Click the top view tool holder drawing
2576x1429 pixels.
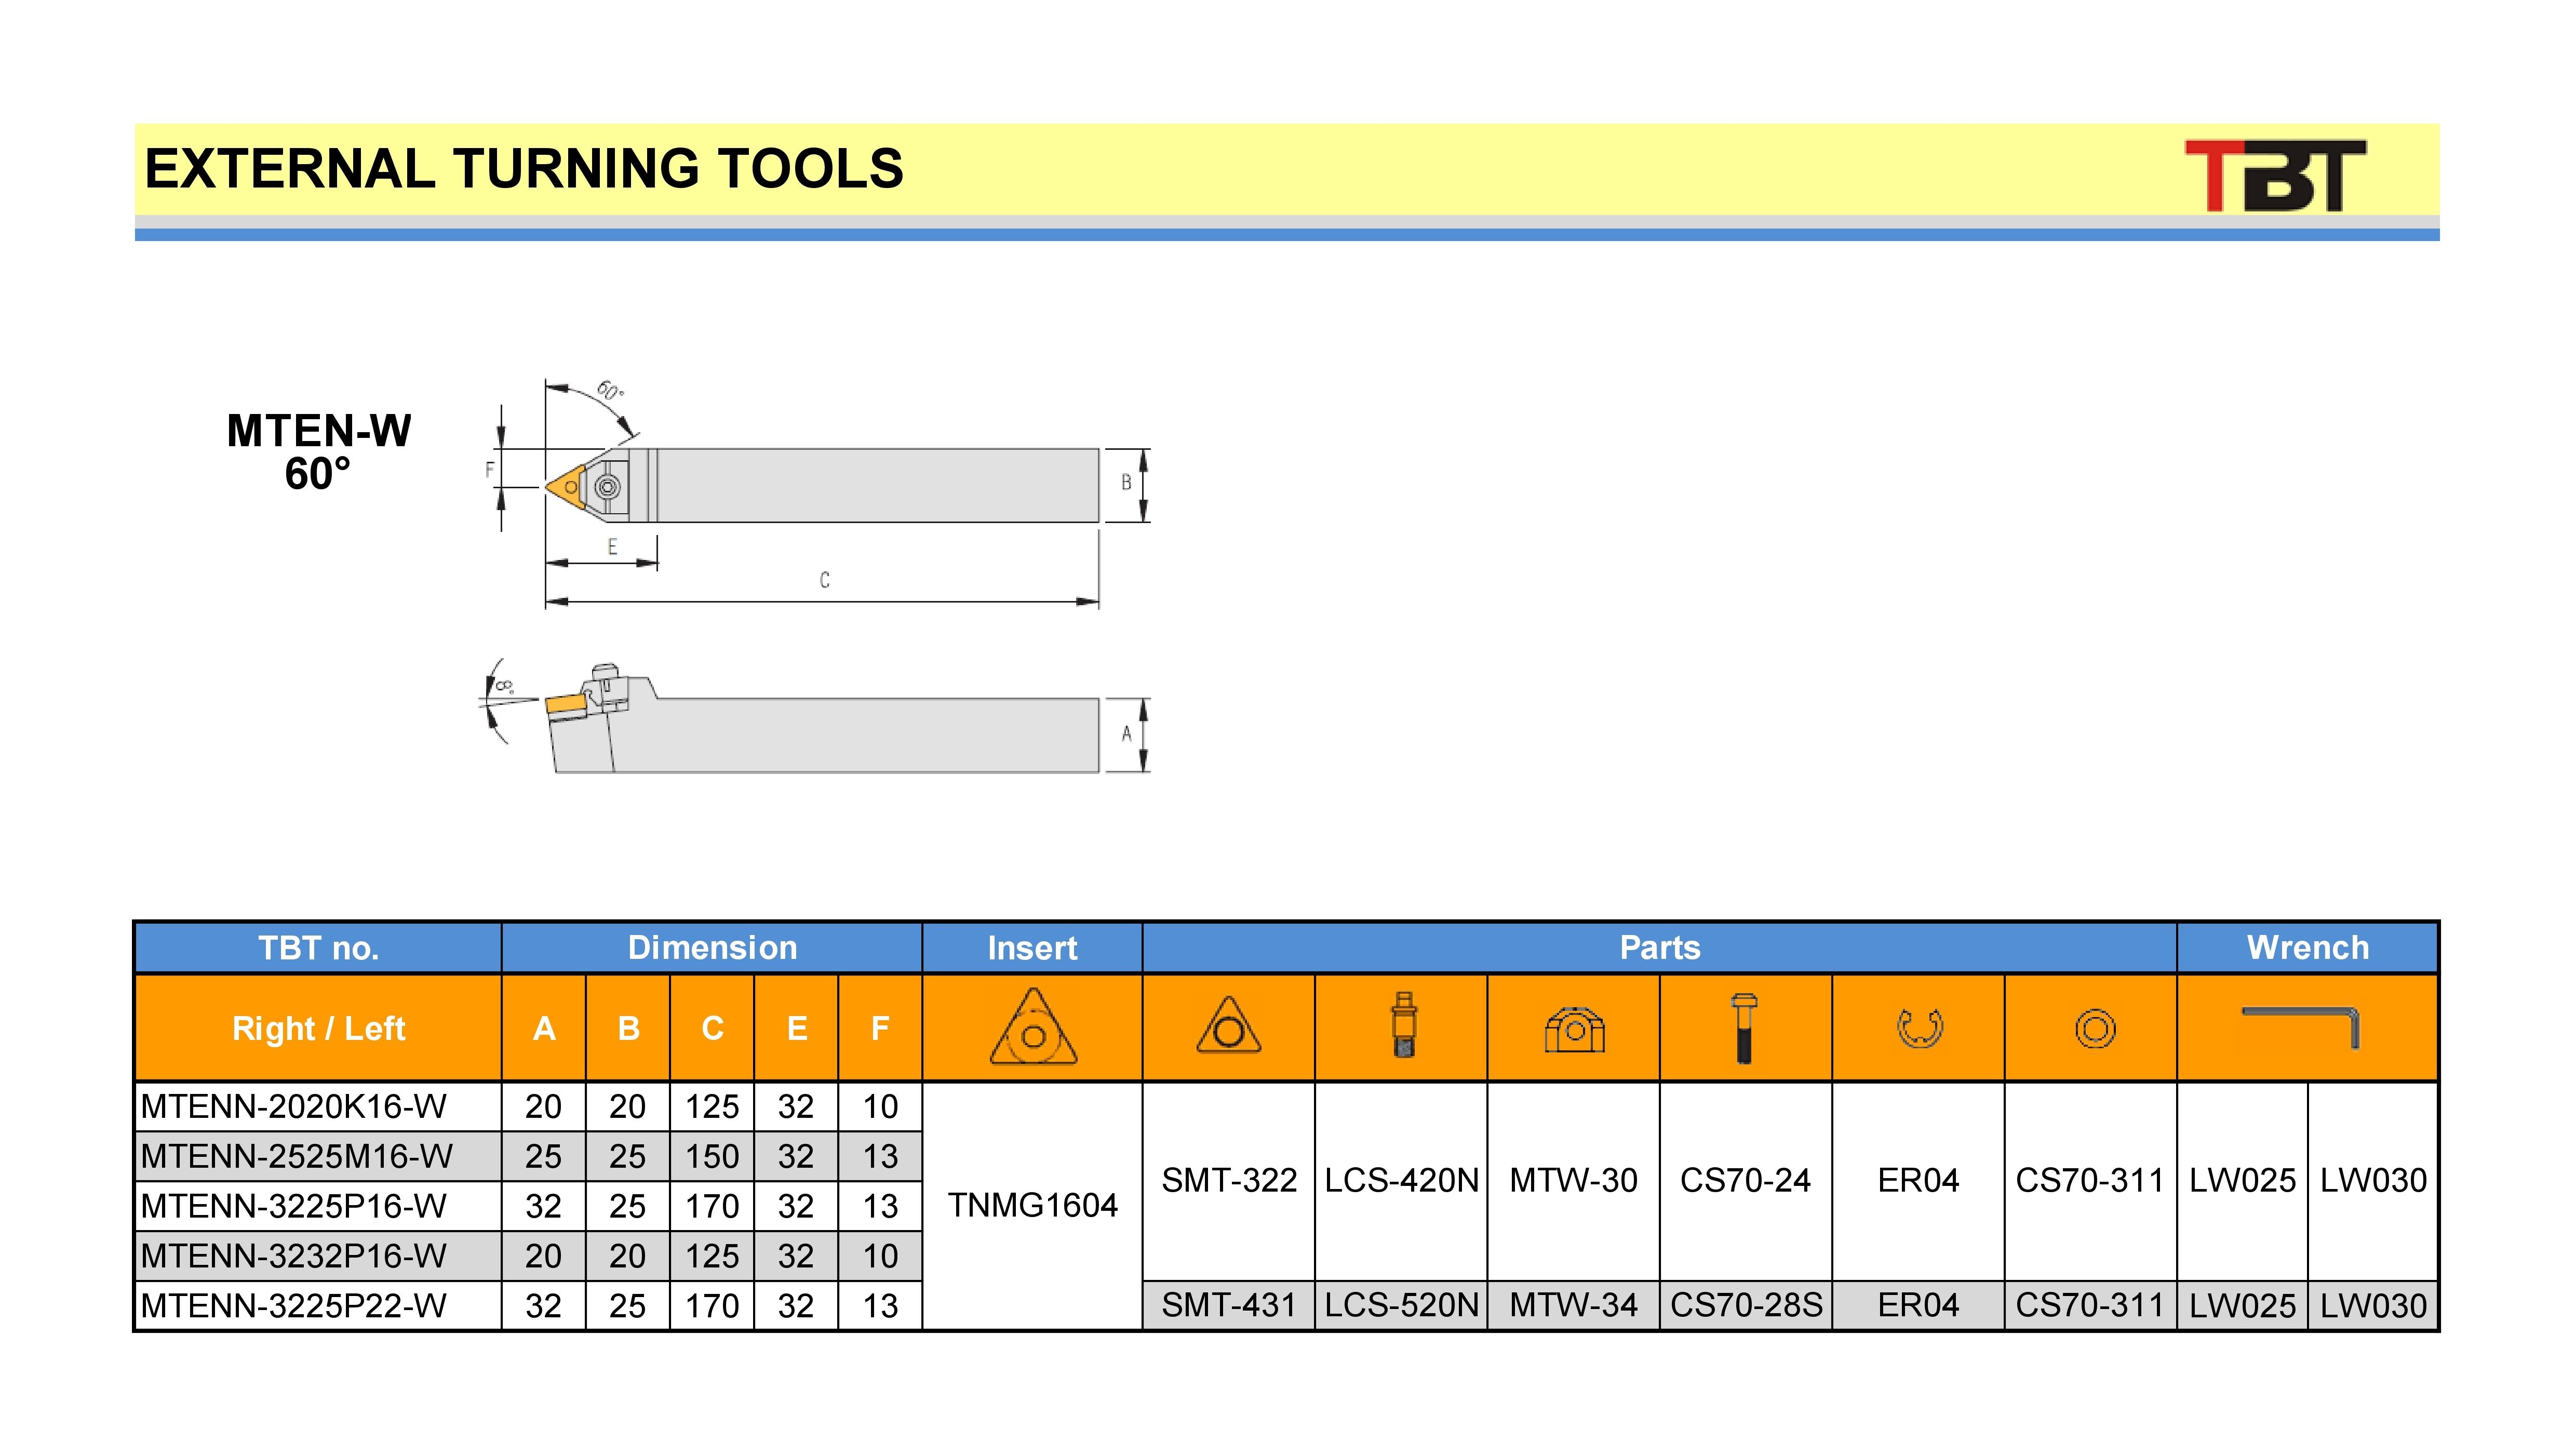tap(822, 486)
